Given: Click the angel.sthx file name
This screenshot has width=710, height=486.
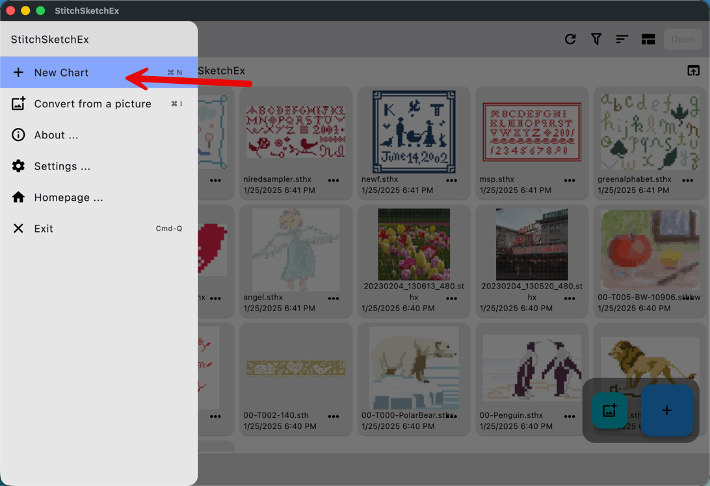Looking at the screenshot, I should click(263, 298).
